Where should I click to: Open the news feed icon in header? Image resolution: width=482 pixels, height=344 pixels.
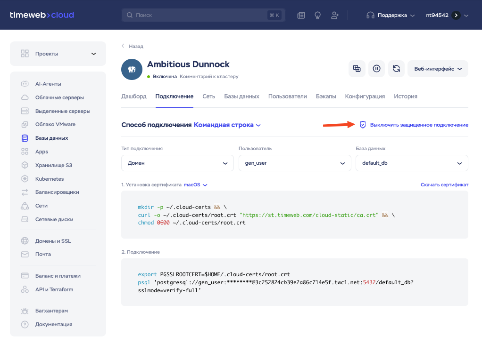301,15
